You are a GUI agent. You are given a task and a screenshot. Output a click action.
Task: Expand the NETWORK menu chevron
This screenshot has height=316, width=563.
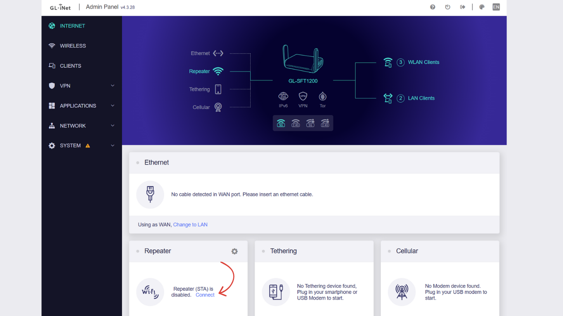pyautogui.click(x=113, y=125)
